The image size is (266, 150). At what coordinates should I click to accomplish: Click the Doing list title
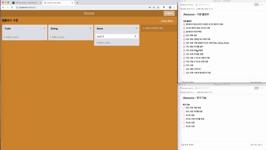(x=54, y=29)
